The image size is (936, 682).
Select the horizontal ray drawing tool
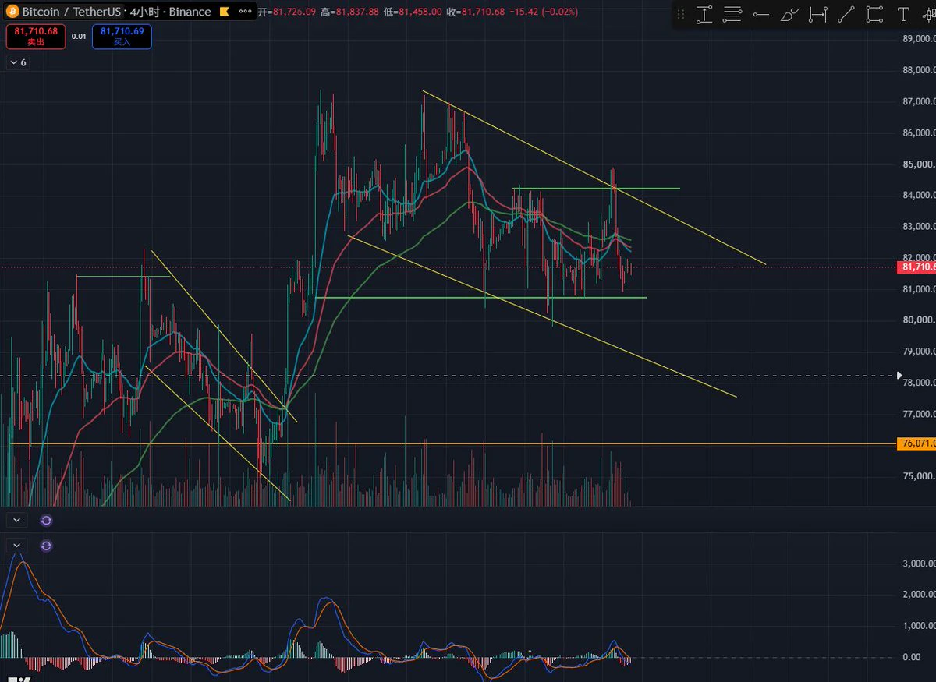(x=761, y=14)
